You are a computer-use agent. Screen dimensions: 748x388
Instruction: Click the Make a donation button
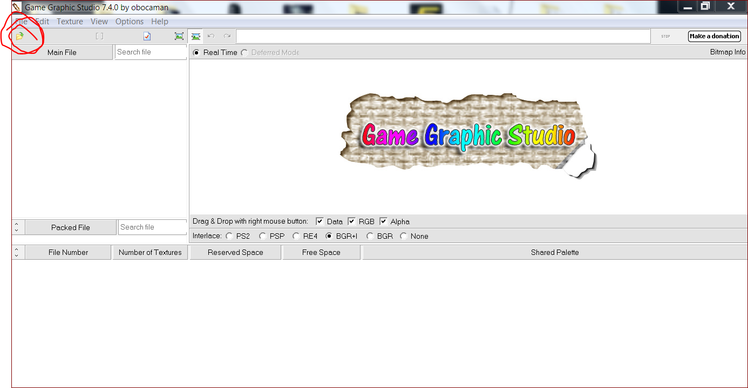(715, 36)
